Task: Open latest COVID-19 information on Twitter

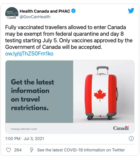Action: [81, 150]
